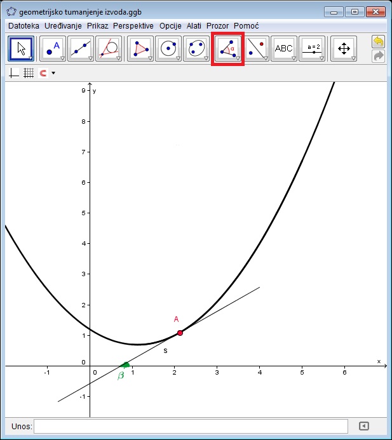The width and height of the screenshot is (392, 440).
Task: Open the Datoteka menu
Action: click(24, 26)
